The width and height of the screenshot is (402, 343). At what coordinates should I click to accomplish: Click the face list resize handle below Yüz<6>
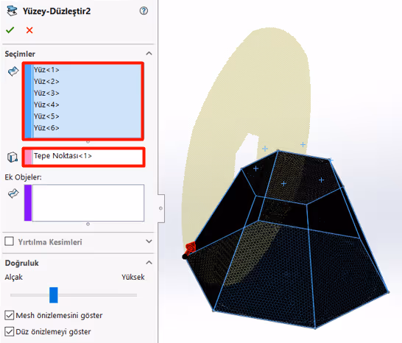pyautogui.click(x=88, y=142)
